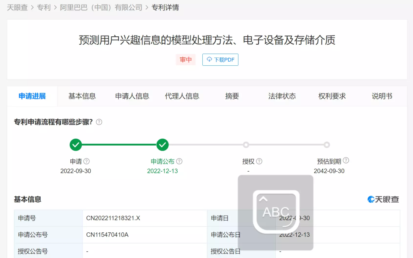Switch to the 摘要 tab
The image size is (413, 258).
click(232, 96)
